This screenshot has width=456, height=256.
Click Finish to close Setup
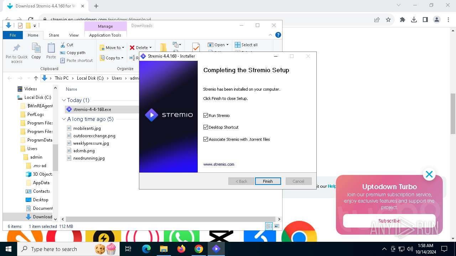click(x=268, y=181)
